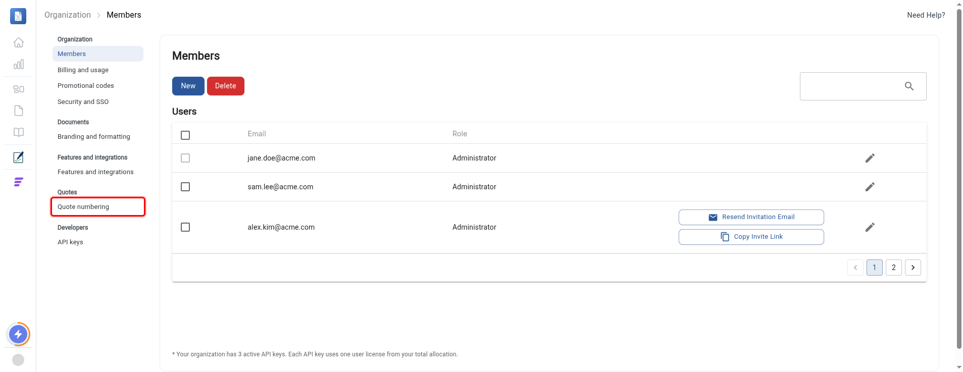Image resolution: width=963 pixels, height=372 pixels.
Task: Click the New member button
Action: [188, 86]
